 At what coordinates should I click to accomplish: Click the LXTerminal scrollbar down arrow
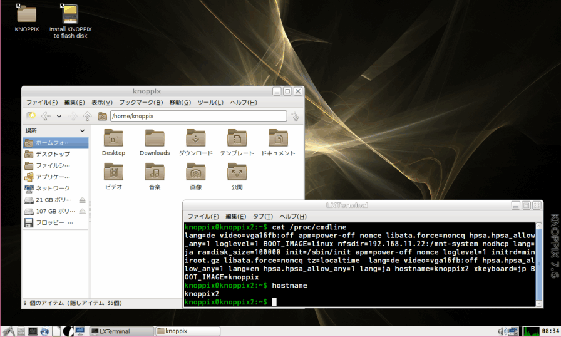pos(539,303)
